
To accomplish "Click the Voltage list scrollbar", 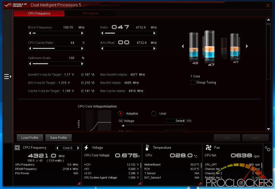I will click(141, 165).
